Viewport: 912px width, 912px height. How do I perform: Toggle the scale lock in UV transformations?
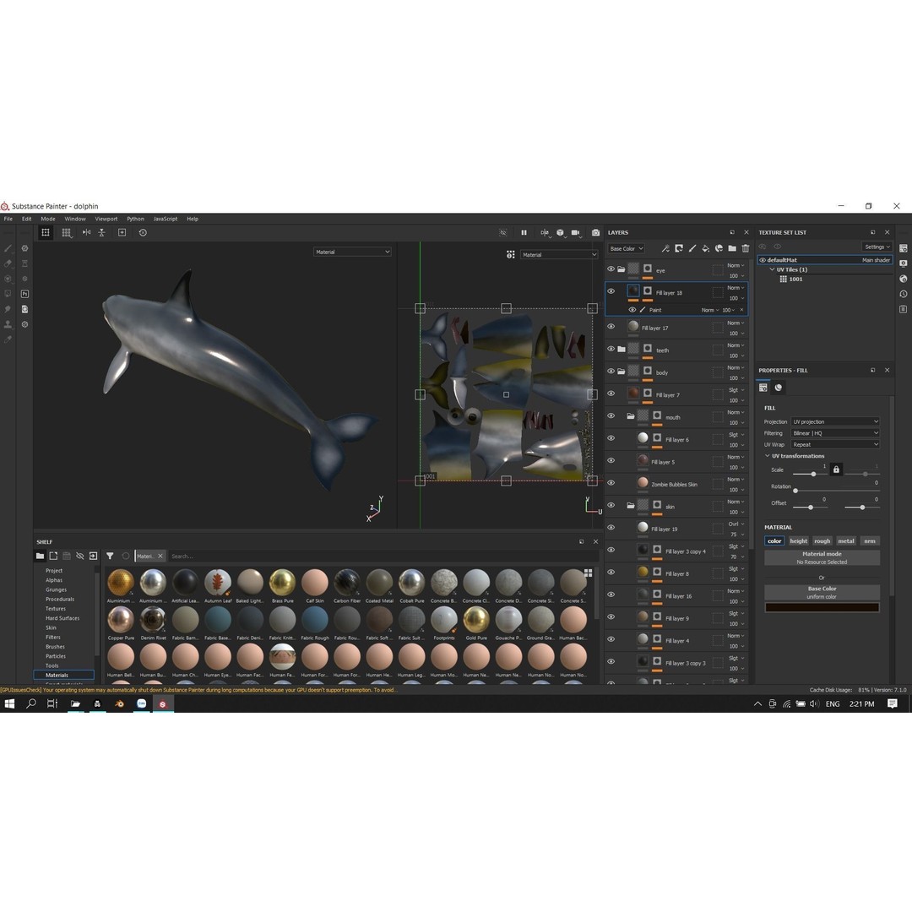[x=836, y=470]
